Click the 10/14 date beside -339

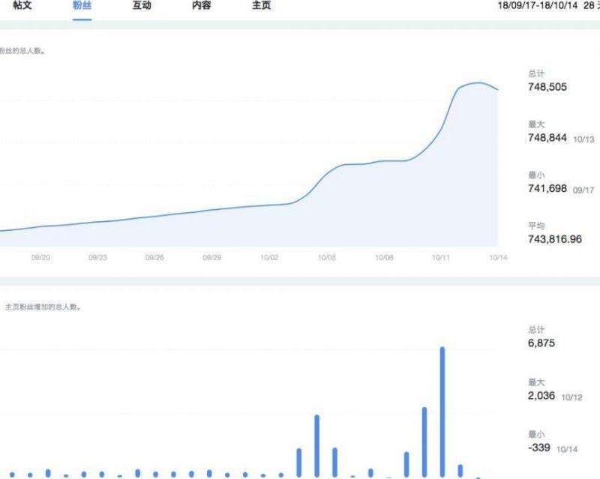[567, 449]
